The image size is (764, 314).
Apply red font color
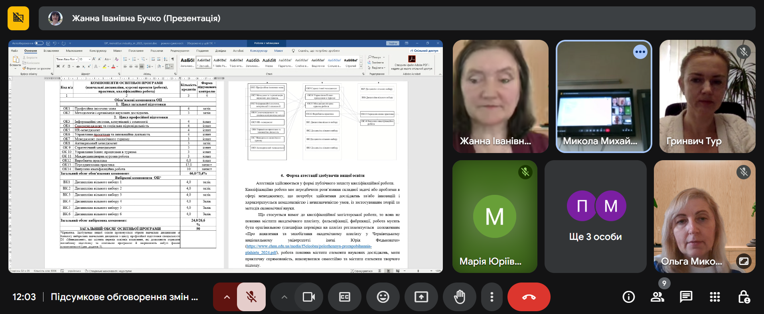113,67
